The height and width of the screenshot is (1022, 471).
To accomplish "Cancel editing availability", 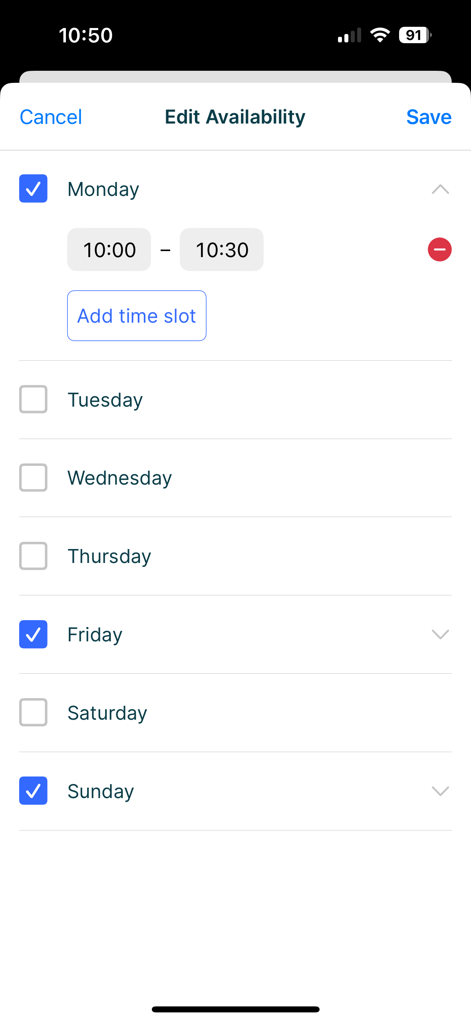I will [x=51, y=117].
